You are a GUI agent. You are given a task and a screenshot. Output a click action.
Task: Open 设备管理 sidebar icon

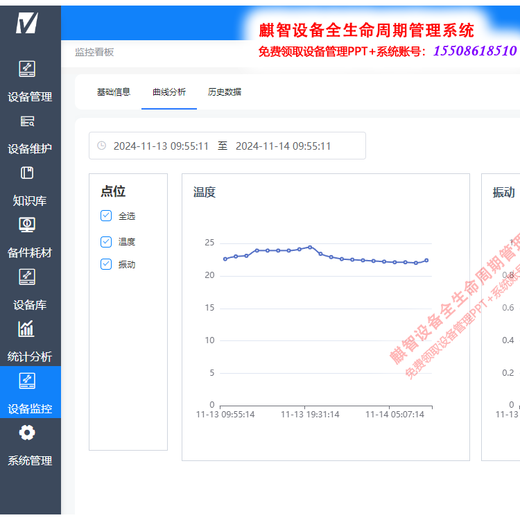pyautogui.click(x=27, y=69)
